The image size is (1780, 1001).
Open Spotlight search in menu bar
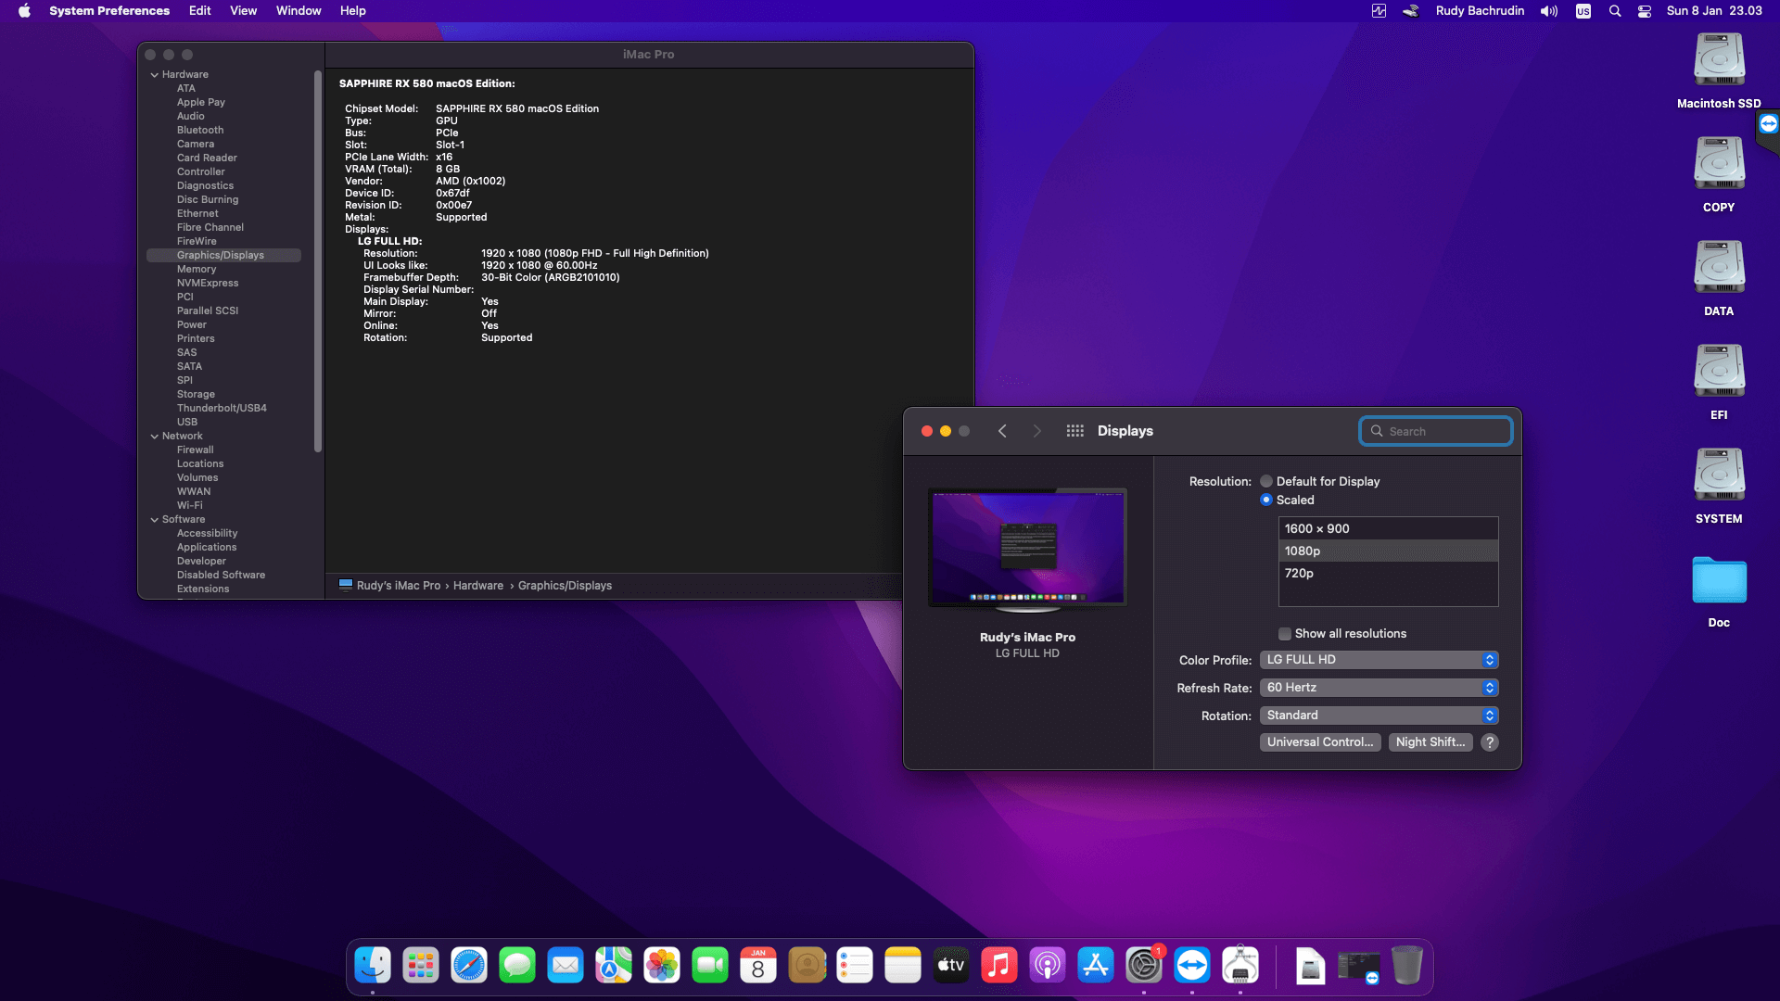coord(1615,11)
